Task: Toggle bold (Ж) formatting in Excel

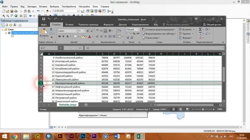Action: click(x=59, y=37)
